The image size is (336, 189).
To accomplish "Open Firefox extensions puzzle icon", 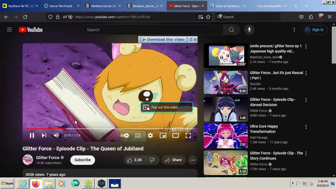I will (x=311, y=17).
